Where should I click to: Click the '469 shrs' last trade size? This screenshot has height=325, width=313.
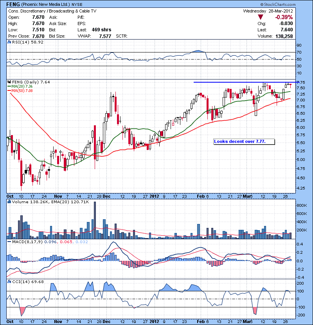[101, 30]
